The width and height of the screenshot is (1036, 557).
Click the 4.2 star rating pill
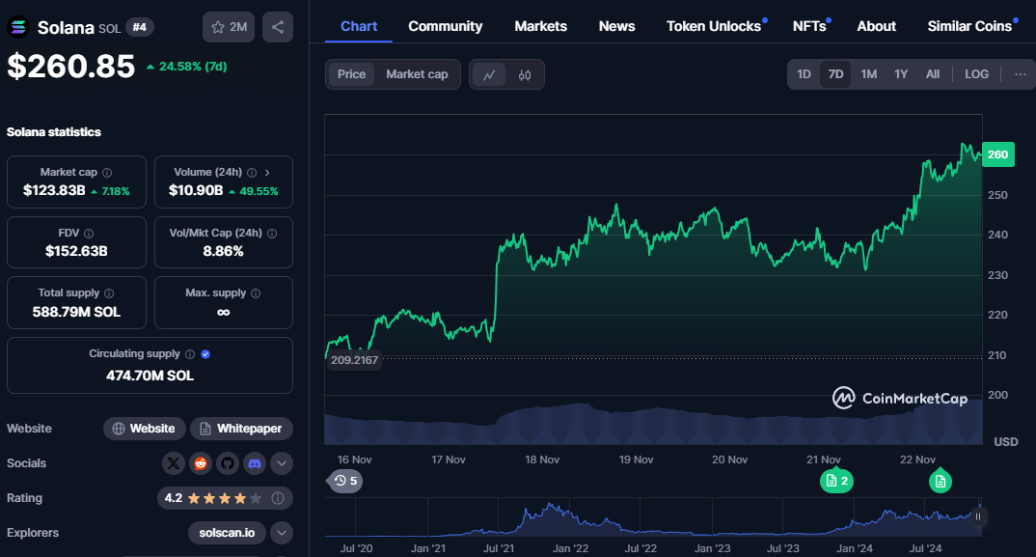pyautogui.click(x=224, y=498)
